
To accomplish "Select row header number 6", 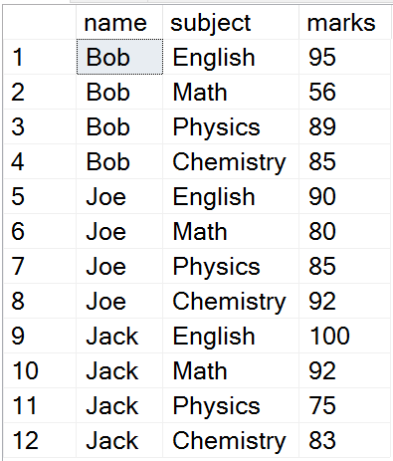I will tap(40, 231).
